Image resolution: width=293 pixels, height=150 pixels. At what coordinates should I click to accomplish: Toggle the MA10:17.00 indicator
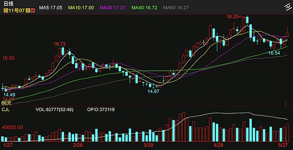pos(81,7)
